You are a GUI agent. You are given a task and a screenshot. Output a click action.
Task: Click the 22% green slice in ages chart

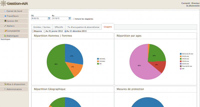[156, 53]
